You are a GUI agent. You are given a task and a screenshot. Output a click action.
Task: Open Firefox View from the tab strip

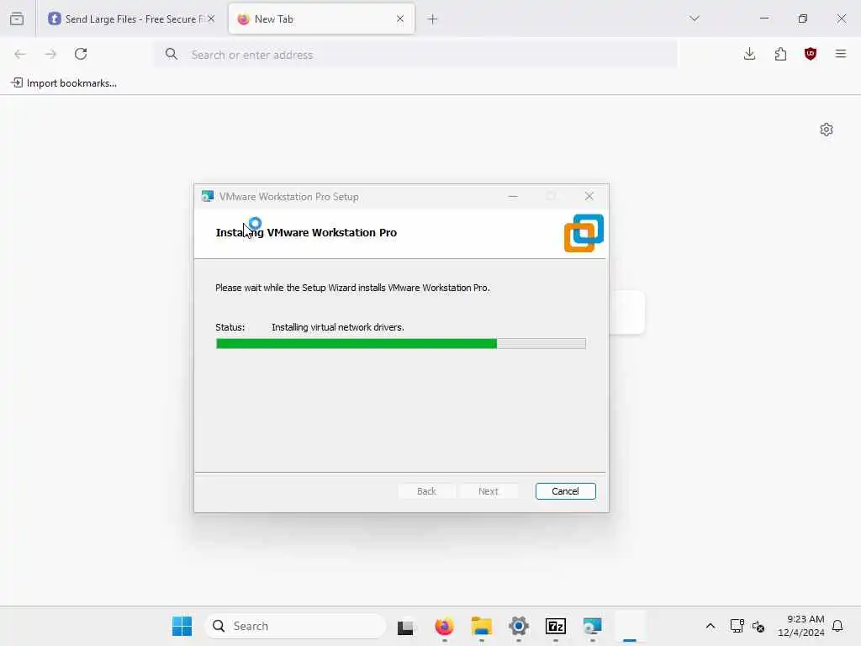17,19
